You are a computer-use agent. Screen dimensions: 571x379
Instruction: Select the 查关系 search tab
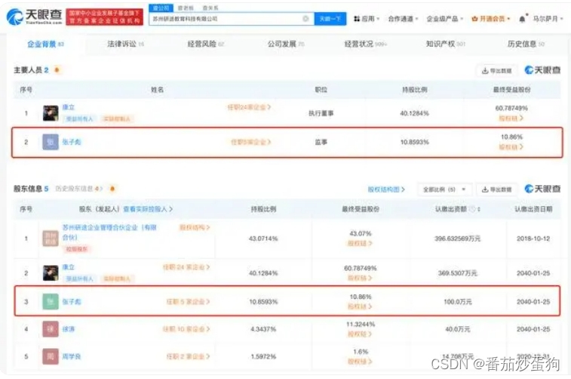coord(210,8)
